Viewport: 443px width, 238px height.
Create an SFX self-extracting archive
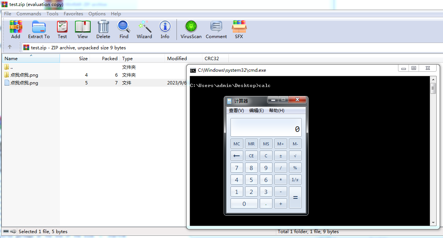click(239, 29)
